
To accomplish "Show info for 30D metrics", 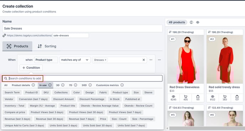I will pyautogui.click(x=90, y=85).
